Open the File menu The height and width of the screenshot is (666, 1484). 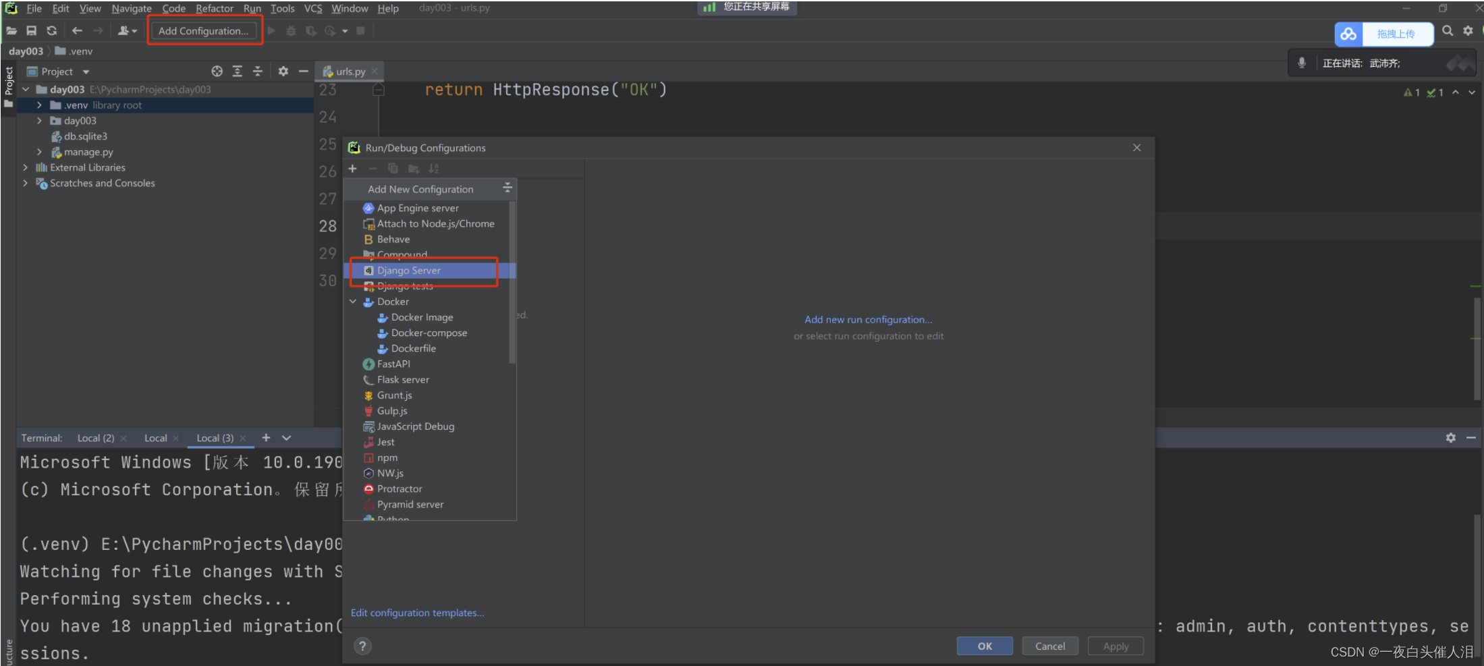pyautogui.click(x=34, y=8)
